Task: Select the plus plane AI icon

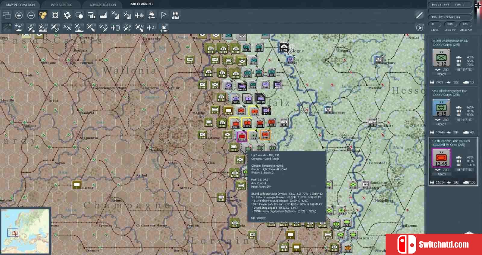Action: 151,28
